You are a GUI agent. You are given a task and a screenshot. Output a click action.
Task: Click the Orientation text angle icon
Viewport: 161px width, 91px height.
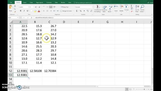(55, 7)
